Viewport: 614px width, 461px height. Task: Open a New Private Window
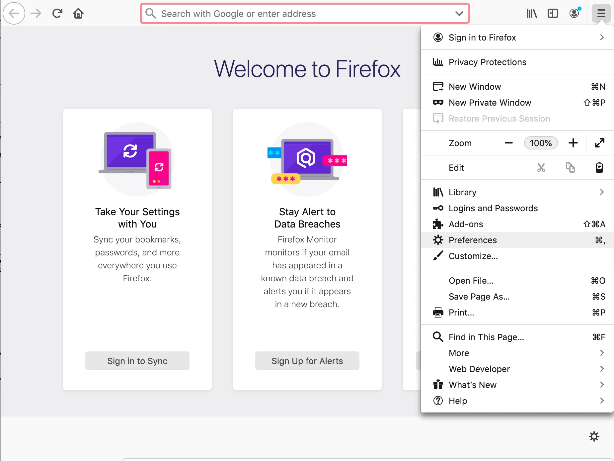pyautogui.click(x=517, y=103)
